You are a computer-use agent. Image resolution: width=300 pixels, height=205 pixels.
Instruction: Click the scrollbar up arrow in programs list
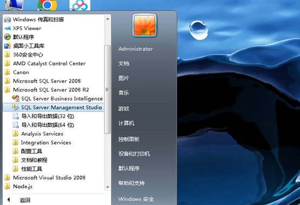(x=108, y=19)
